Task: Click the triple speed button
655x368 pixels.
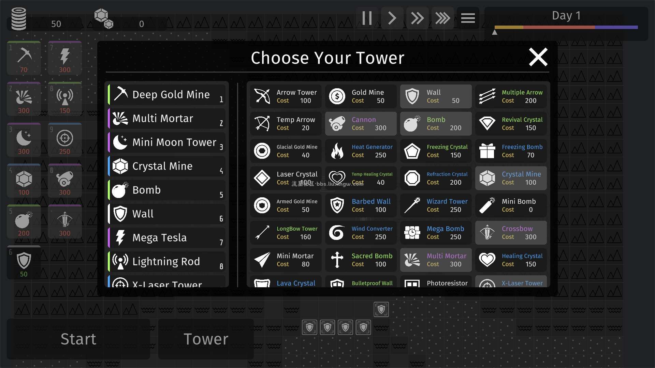Action: pos(441,17)
